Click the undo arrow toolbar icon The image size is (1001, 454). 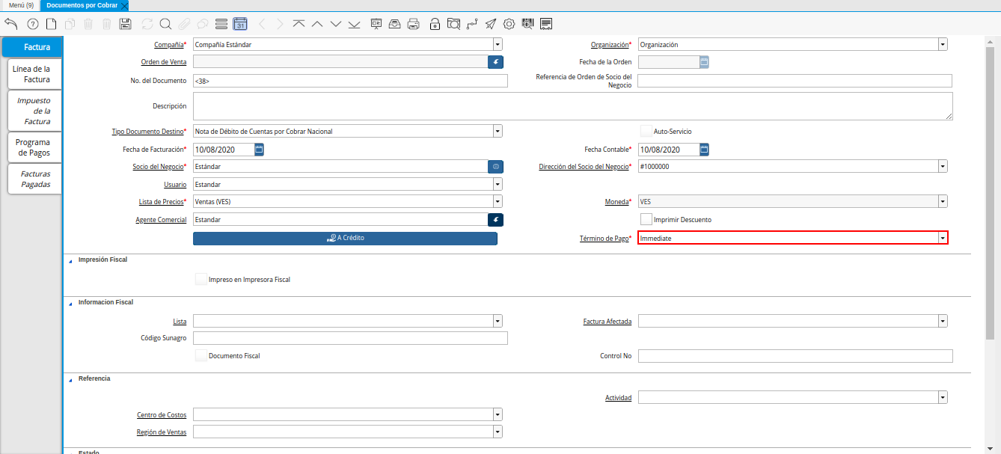(x=10, y=24)
